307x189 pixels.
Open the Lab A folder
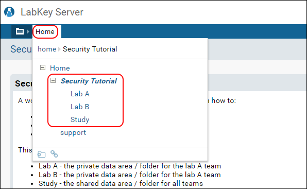[x=80, y=94]
